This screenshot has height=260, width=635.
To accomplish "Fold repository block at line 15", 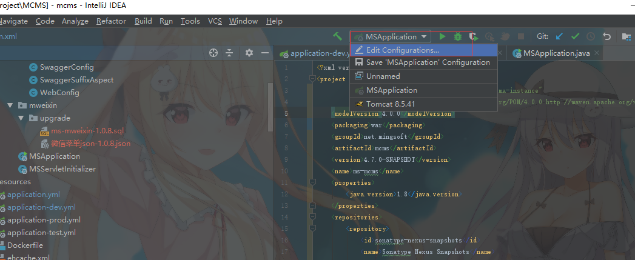I will pyautogui.click(x=312, y=229).
